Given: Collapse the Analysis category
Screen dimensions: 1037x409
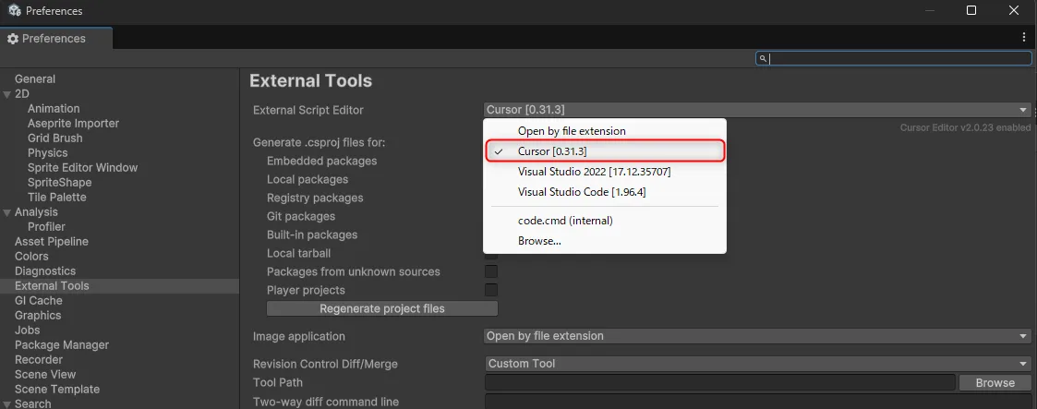Looking at the screenshot, I should [6, 212].
